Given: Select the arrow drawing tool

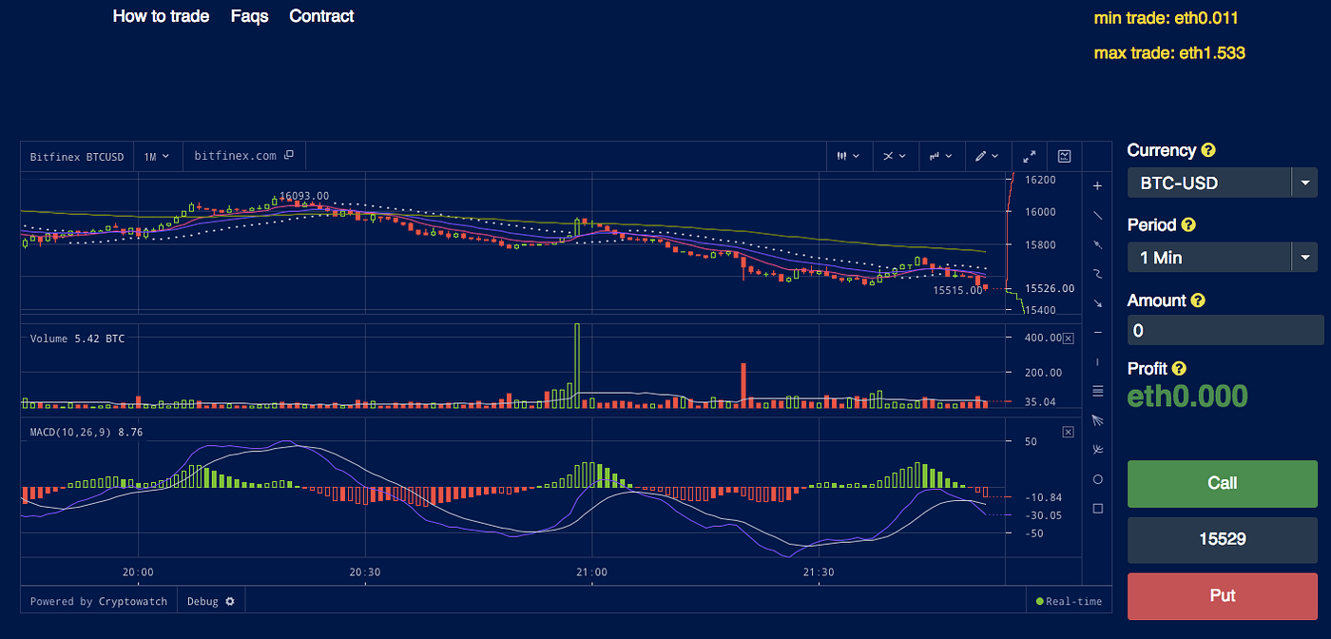Looking at the screenshot, I should [1097, 303].
